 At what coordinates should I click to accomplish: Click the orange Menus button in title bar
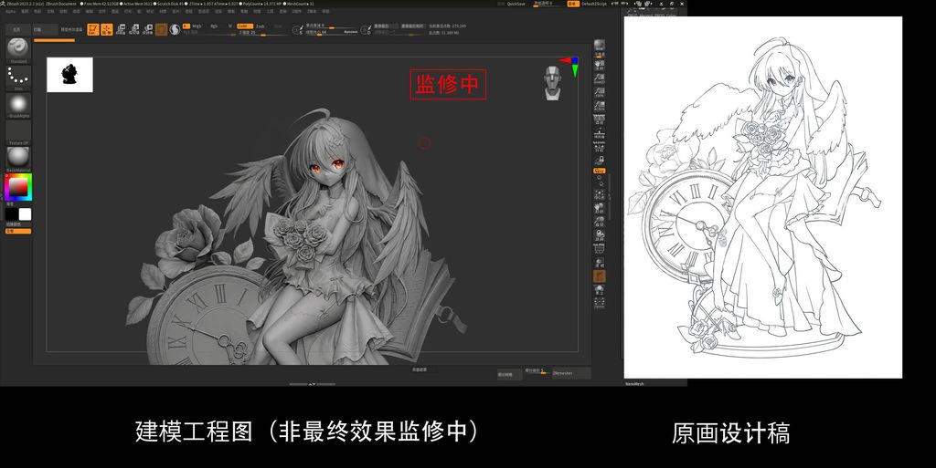click(572, 4)
